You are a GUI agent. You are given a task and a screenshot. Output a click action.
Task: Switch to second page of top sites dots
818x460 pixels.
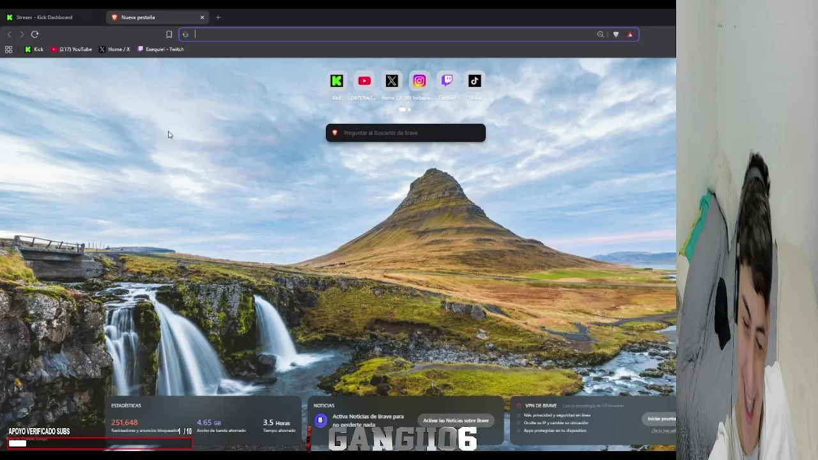tap(409, 109)
